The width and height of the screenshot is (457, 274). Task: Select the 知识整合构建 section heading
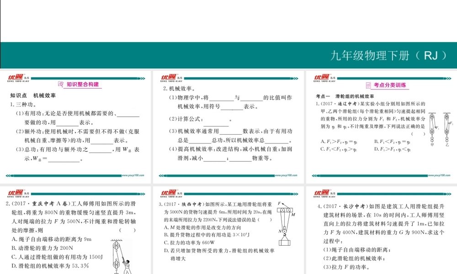[x=83, y=84]
